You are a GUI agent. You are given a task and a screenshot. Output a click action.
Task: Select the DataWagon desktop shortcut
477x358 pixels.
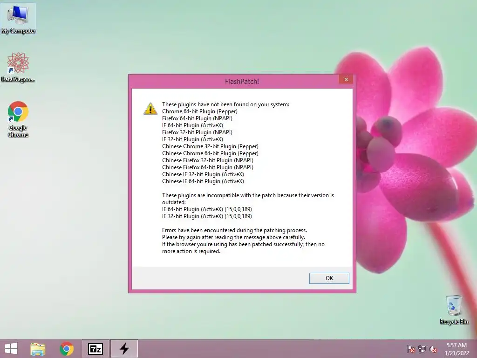coord(18,67)
